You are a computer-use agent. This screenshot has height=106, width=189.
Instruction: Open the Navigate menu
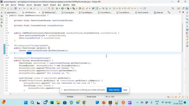38,5
